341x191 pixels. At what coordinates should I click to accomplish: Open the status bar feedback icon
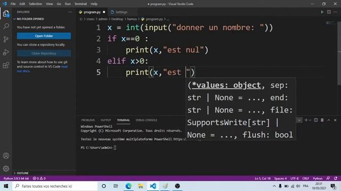point(328,178)
